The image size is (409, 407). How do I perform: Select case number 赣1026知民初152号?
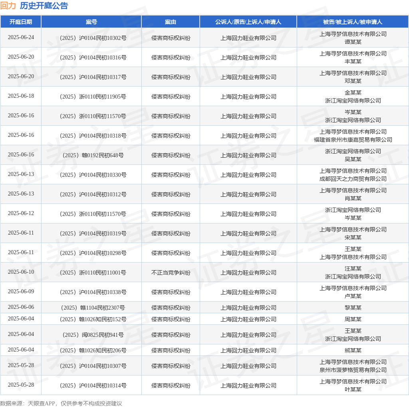93,319
